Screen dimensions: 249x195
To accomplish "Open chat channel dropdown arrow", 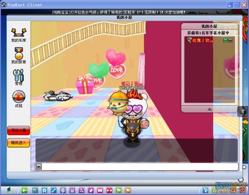I will pos(39,167).
